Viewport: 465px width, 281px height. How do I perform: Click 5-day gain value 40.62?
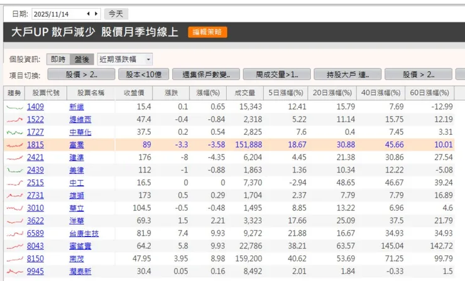297,259
